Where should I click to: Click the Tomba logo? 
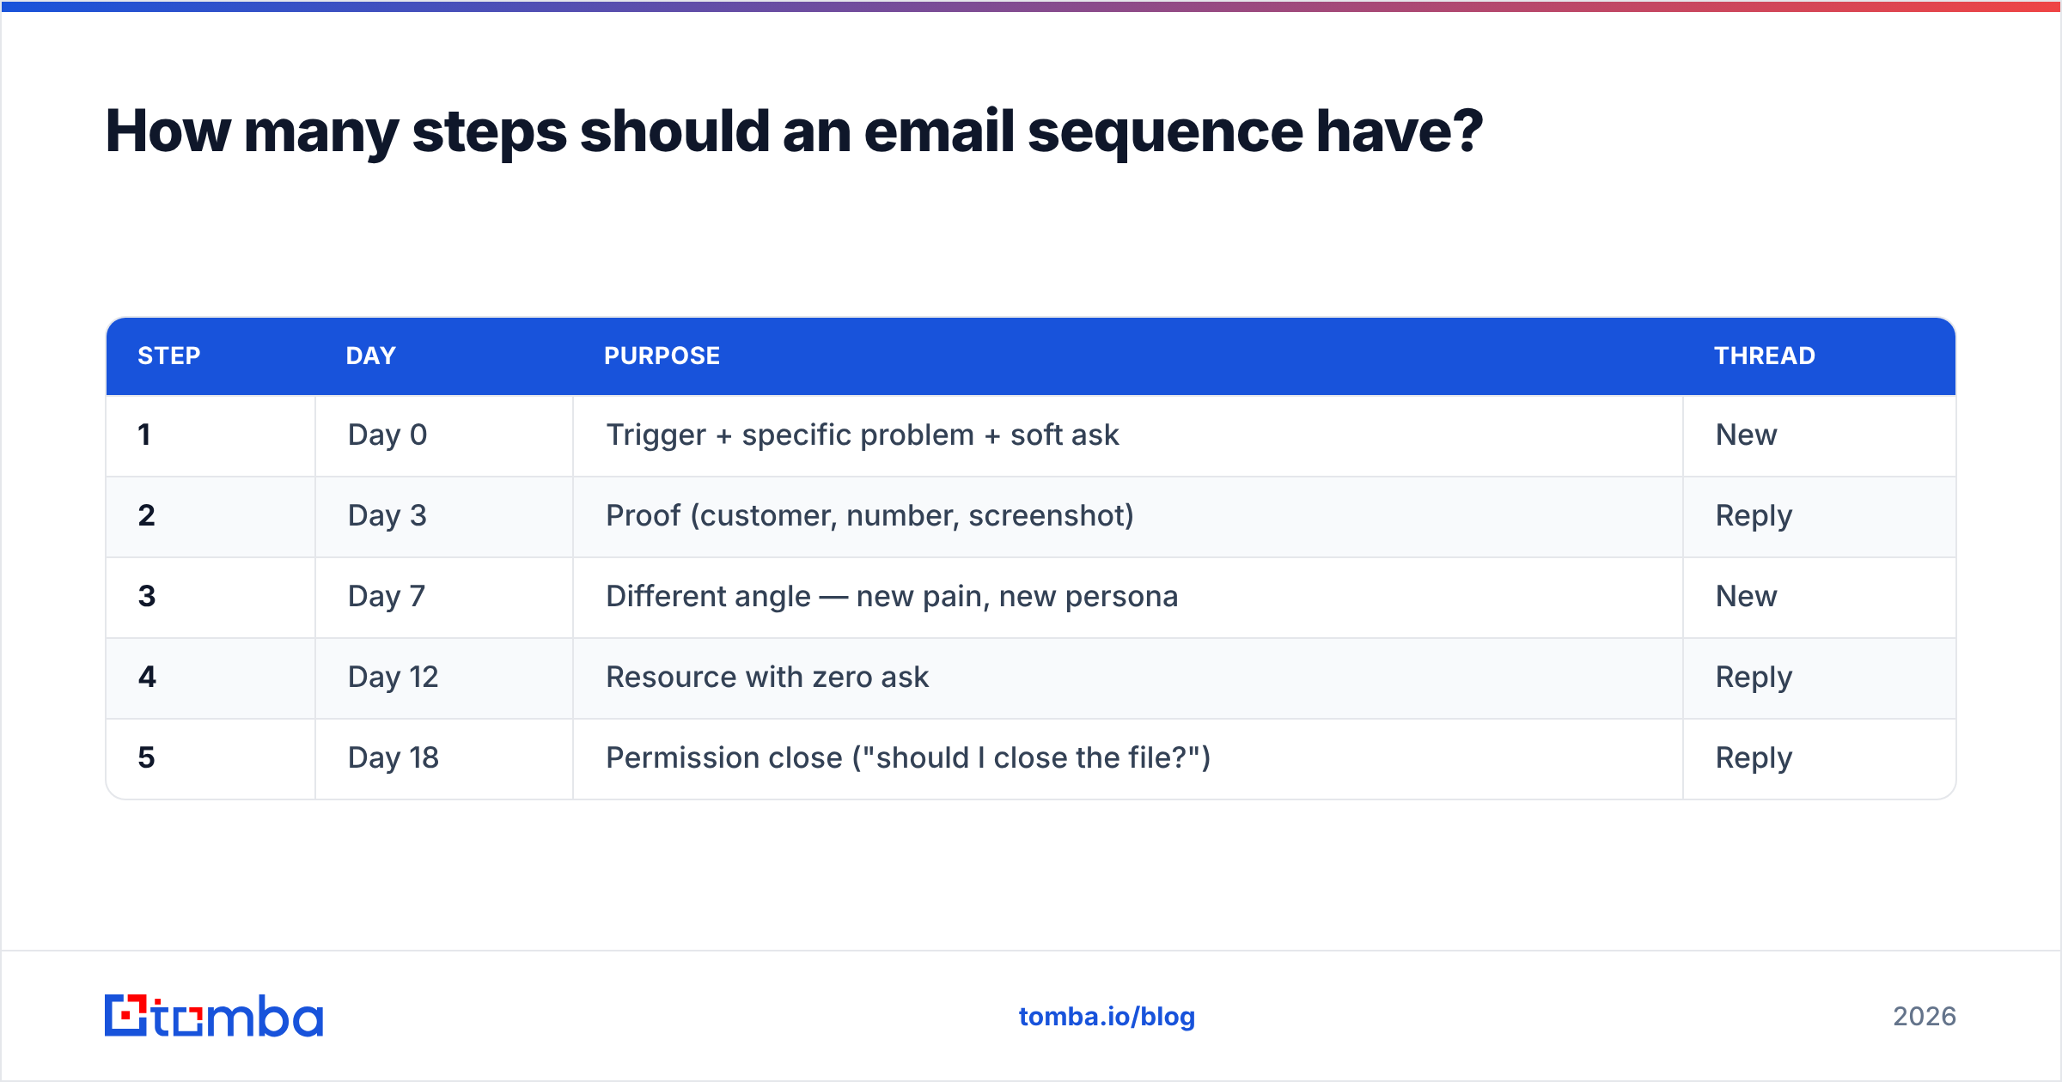(214, 1016)
